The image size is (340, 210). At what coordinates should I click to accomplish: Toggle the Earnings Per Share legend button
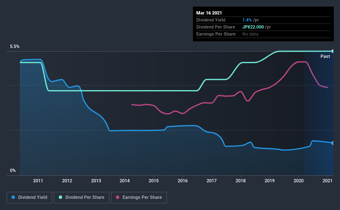139,198
